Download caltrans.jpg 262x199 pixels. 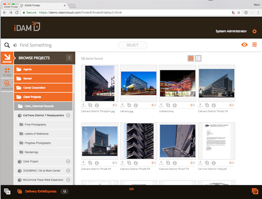(122, 105)
